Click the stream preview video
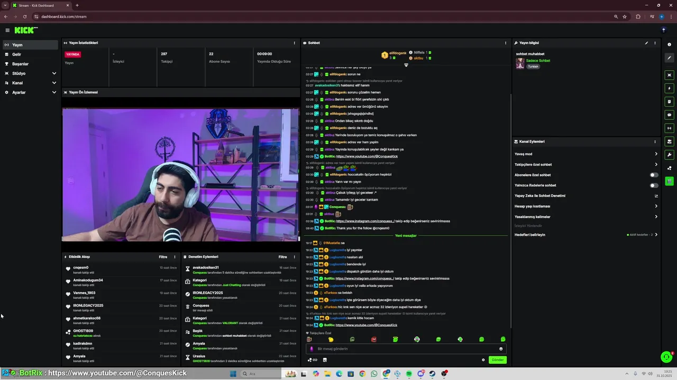 181,175
